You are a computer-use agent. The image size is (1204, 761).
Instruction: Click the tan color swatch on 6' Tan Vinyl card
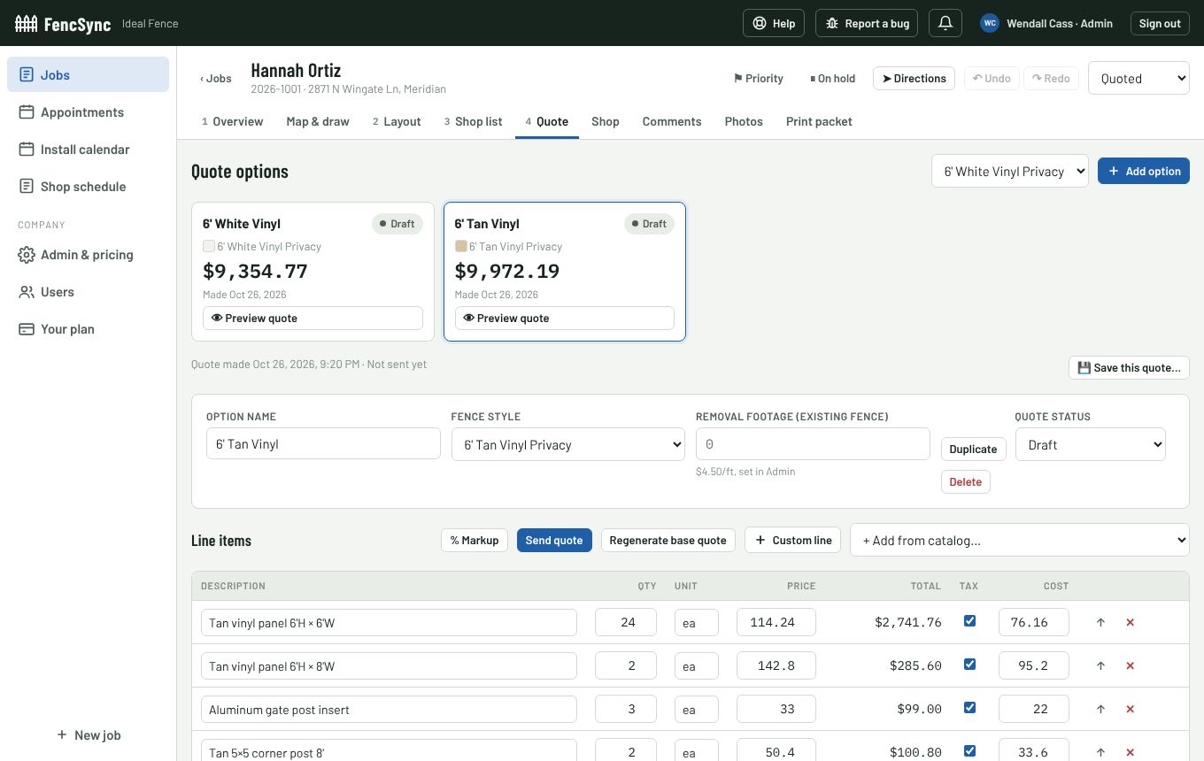460,246
